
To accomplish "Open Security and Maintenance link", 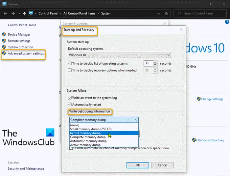I will pyautogui.click(x=26, y=169).
